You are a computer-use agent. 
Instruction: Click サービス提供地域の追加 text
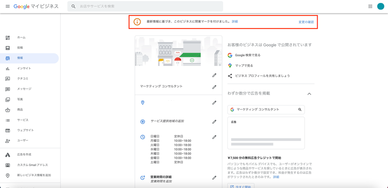[167, 121]
